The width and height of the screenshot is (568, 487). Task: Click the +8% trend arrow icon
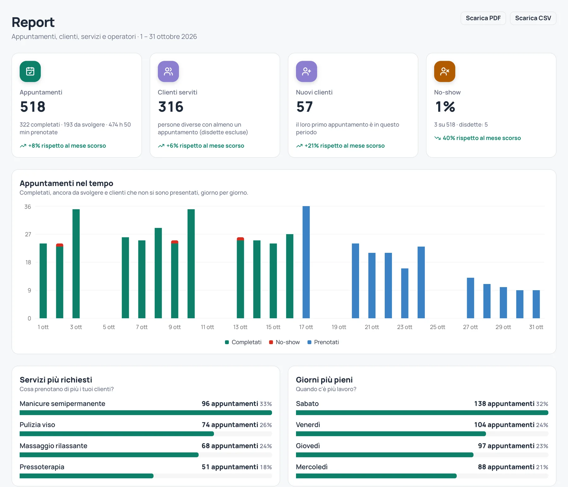click(23, 146)
